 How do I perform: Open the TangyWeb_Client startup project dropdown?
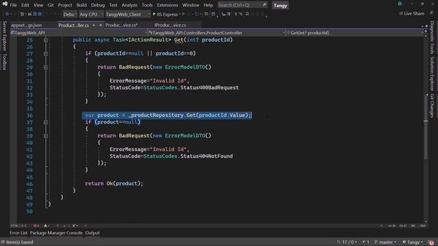(128, 14)
